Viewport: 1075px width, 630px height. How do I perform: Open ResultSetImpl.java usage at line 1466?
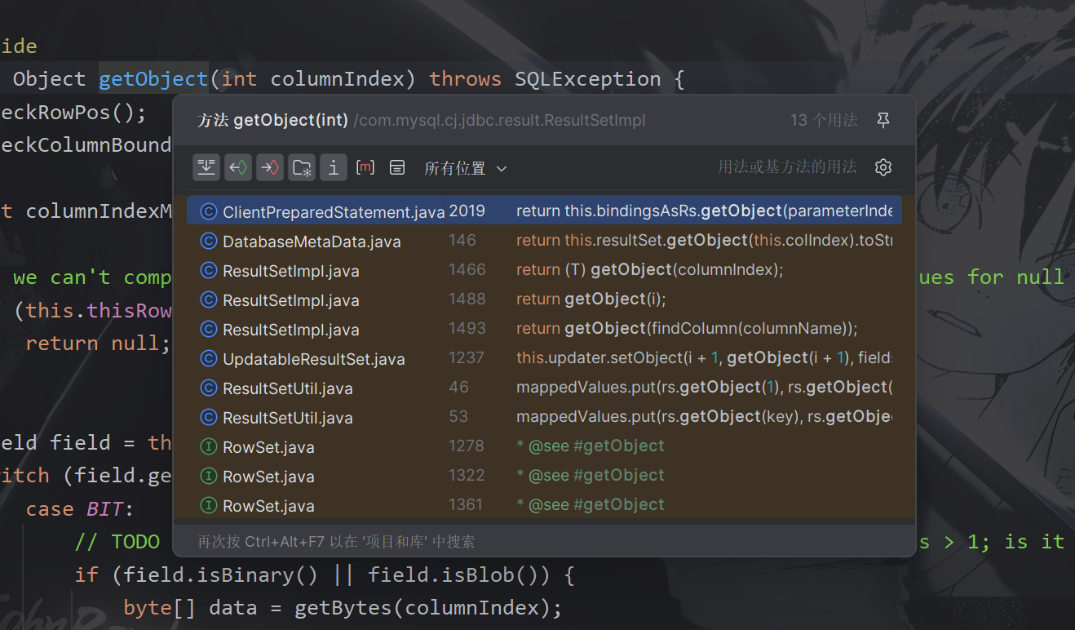click(544, 270)
